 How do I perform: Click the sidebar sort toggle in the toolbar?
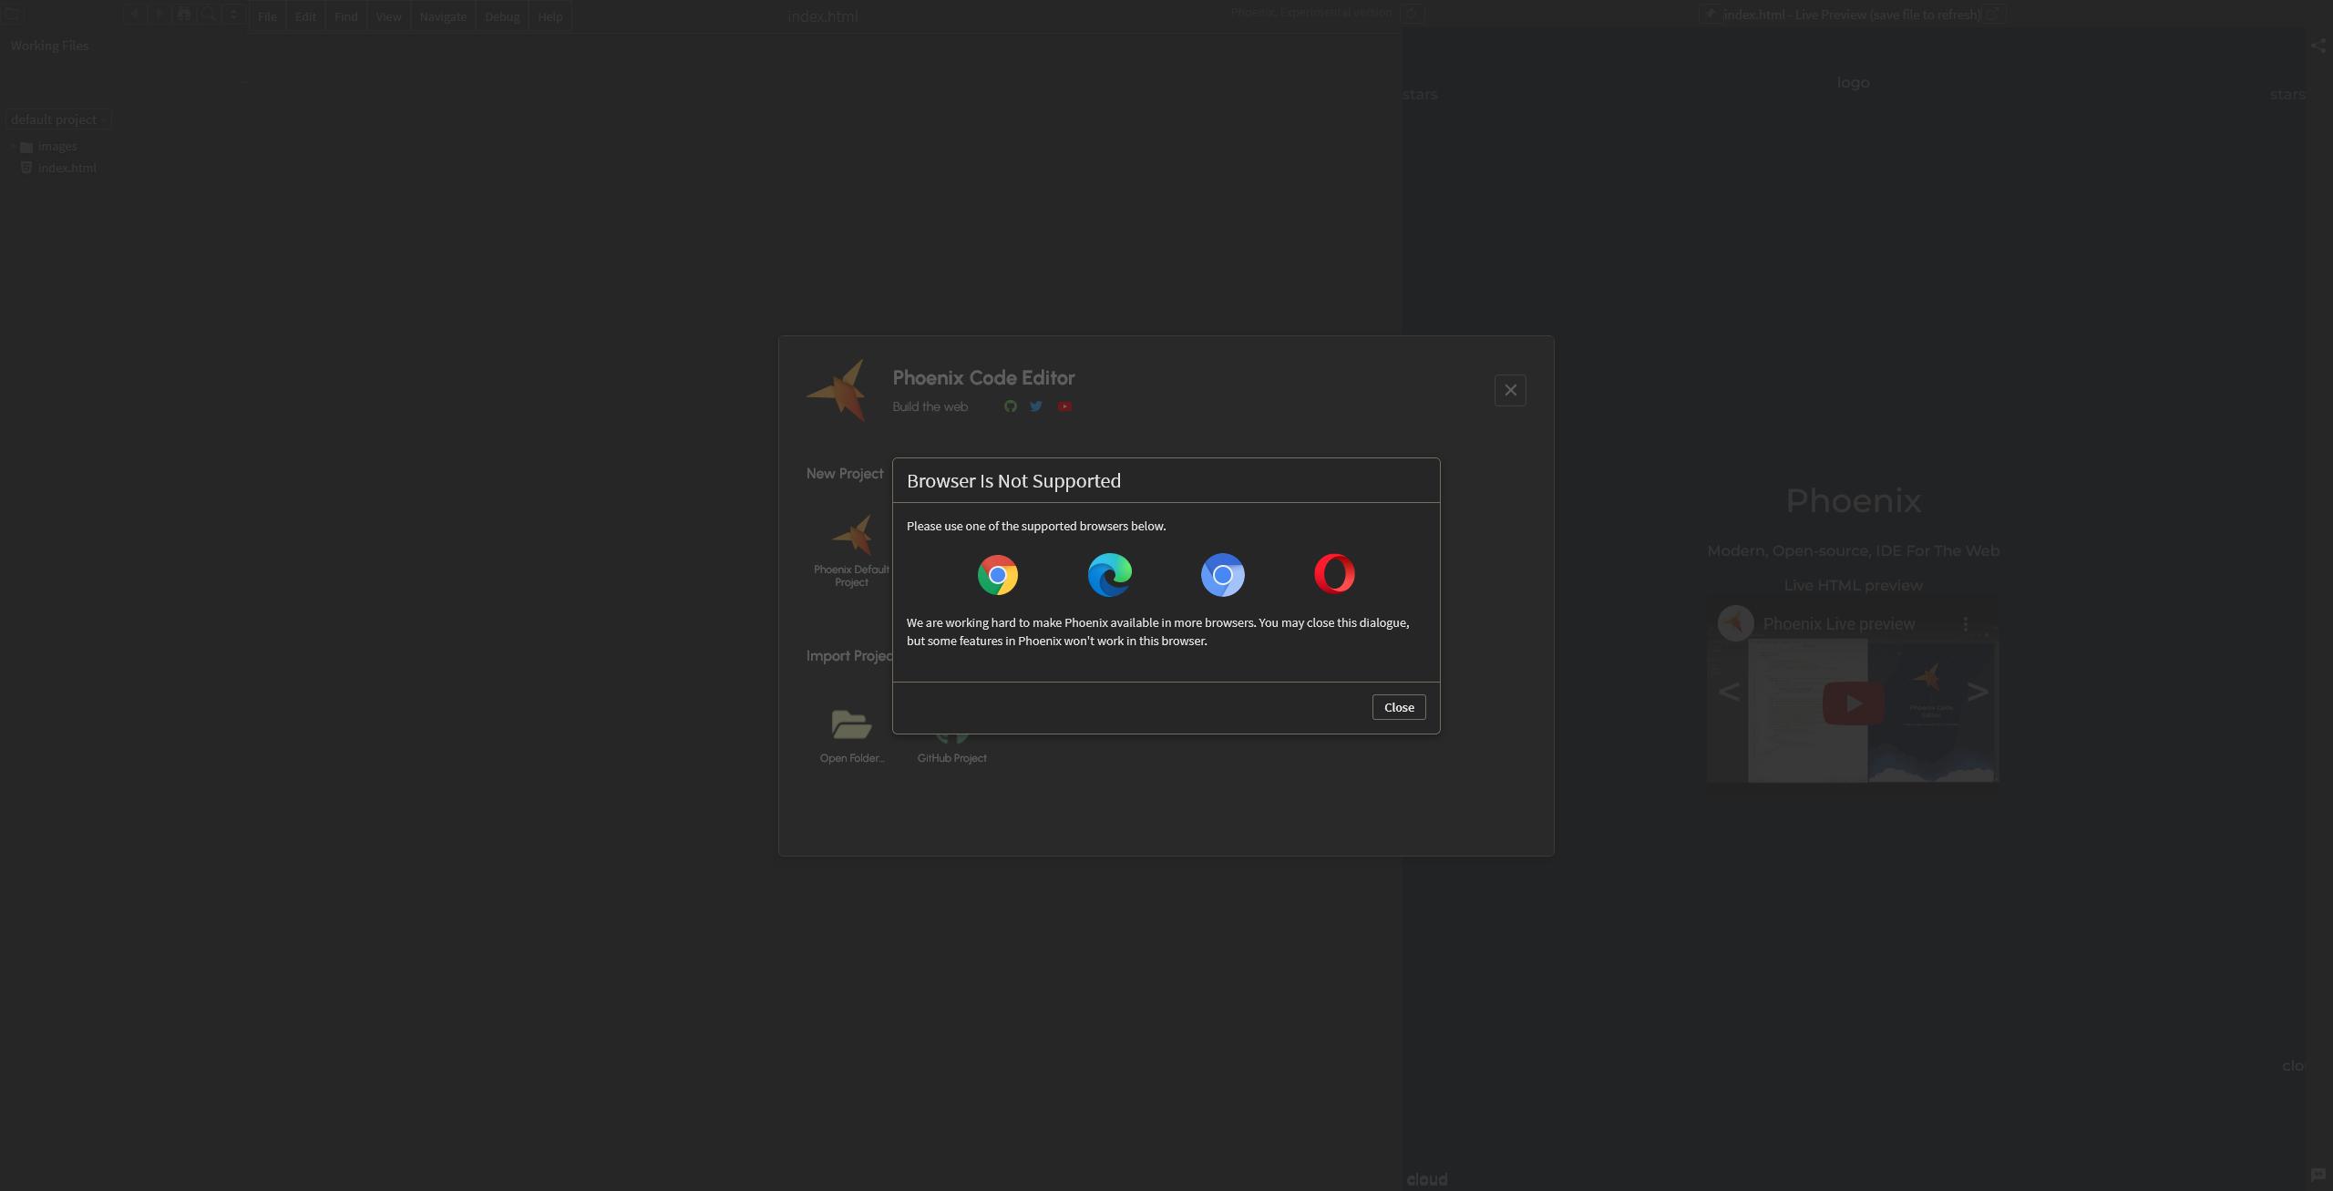click(x=233, y=15)
